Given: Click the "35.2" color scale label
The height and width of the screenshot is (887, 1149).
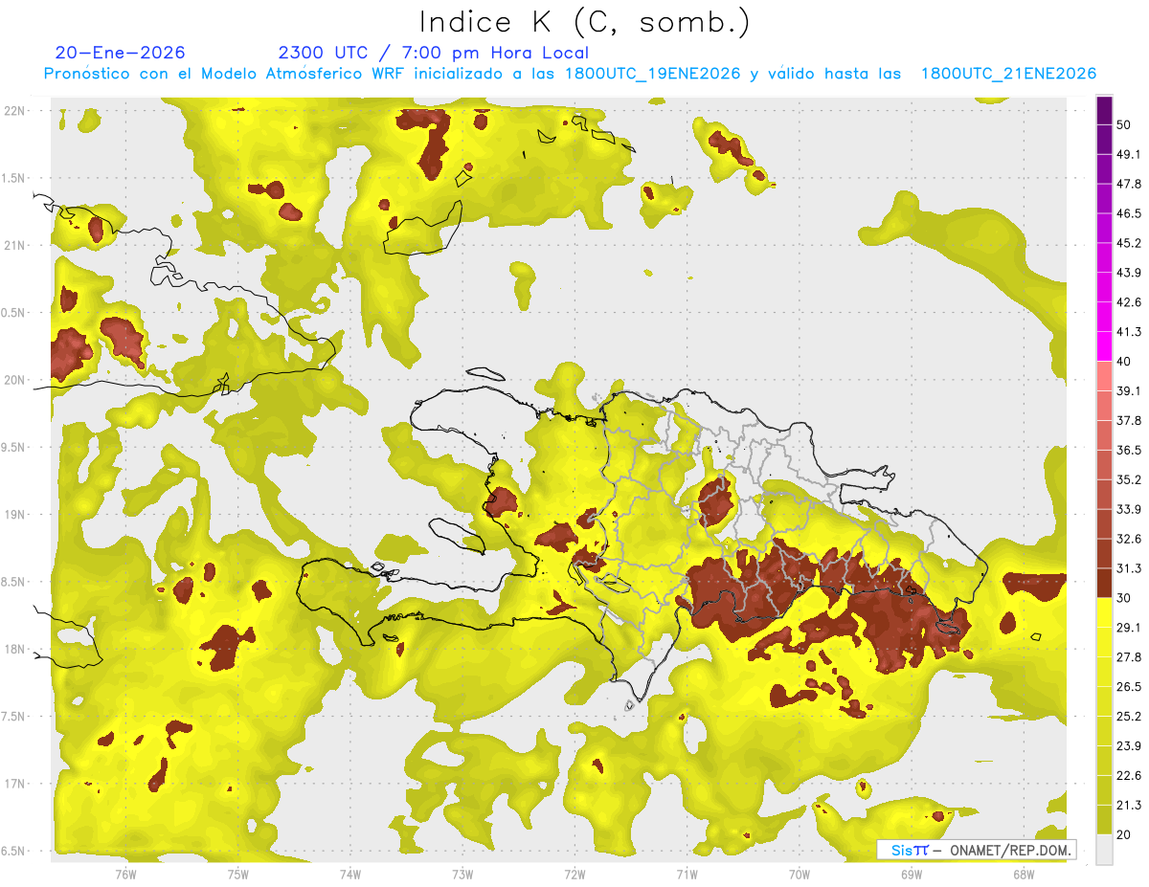Looking at the screenshot, I should click(1128, 479).
